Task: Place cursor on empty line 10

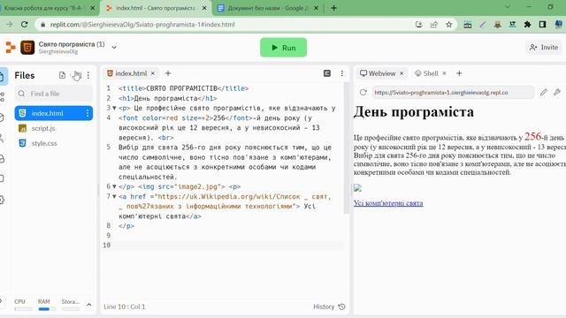Action: [x=227, y=246]
